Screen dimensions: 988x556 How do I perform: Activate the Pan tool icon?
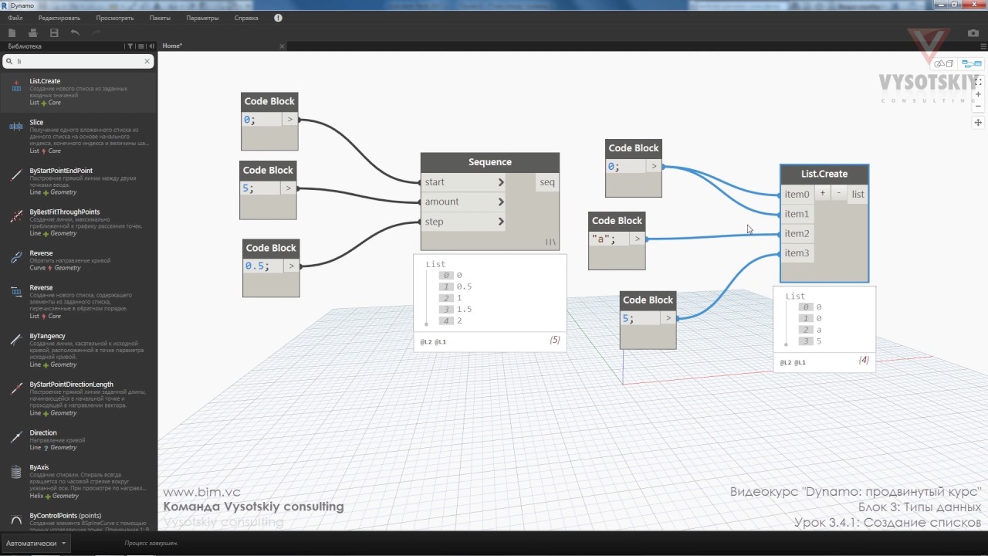click(978, 123)
